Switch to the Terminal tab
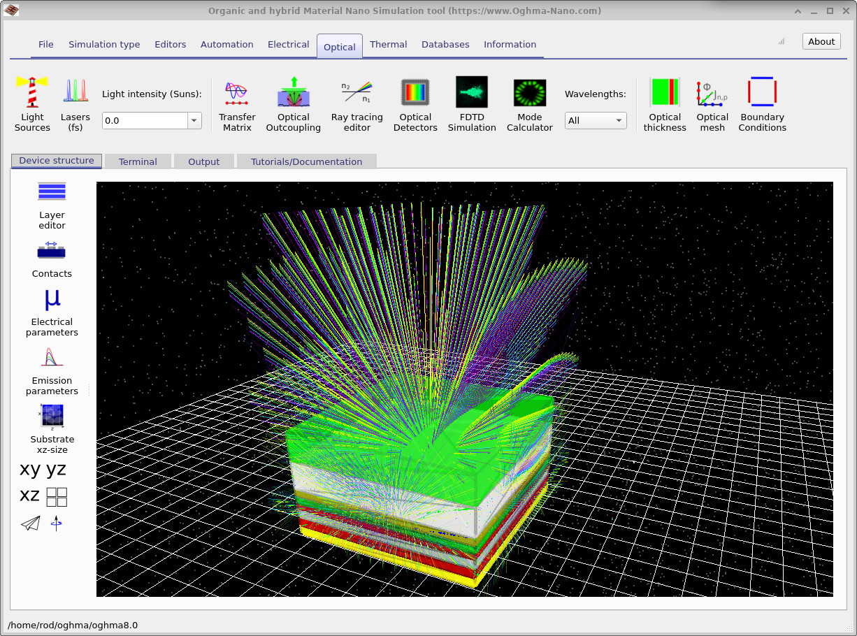The image size is (857, 636). coord(138,161)
